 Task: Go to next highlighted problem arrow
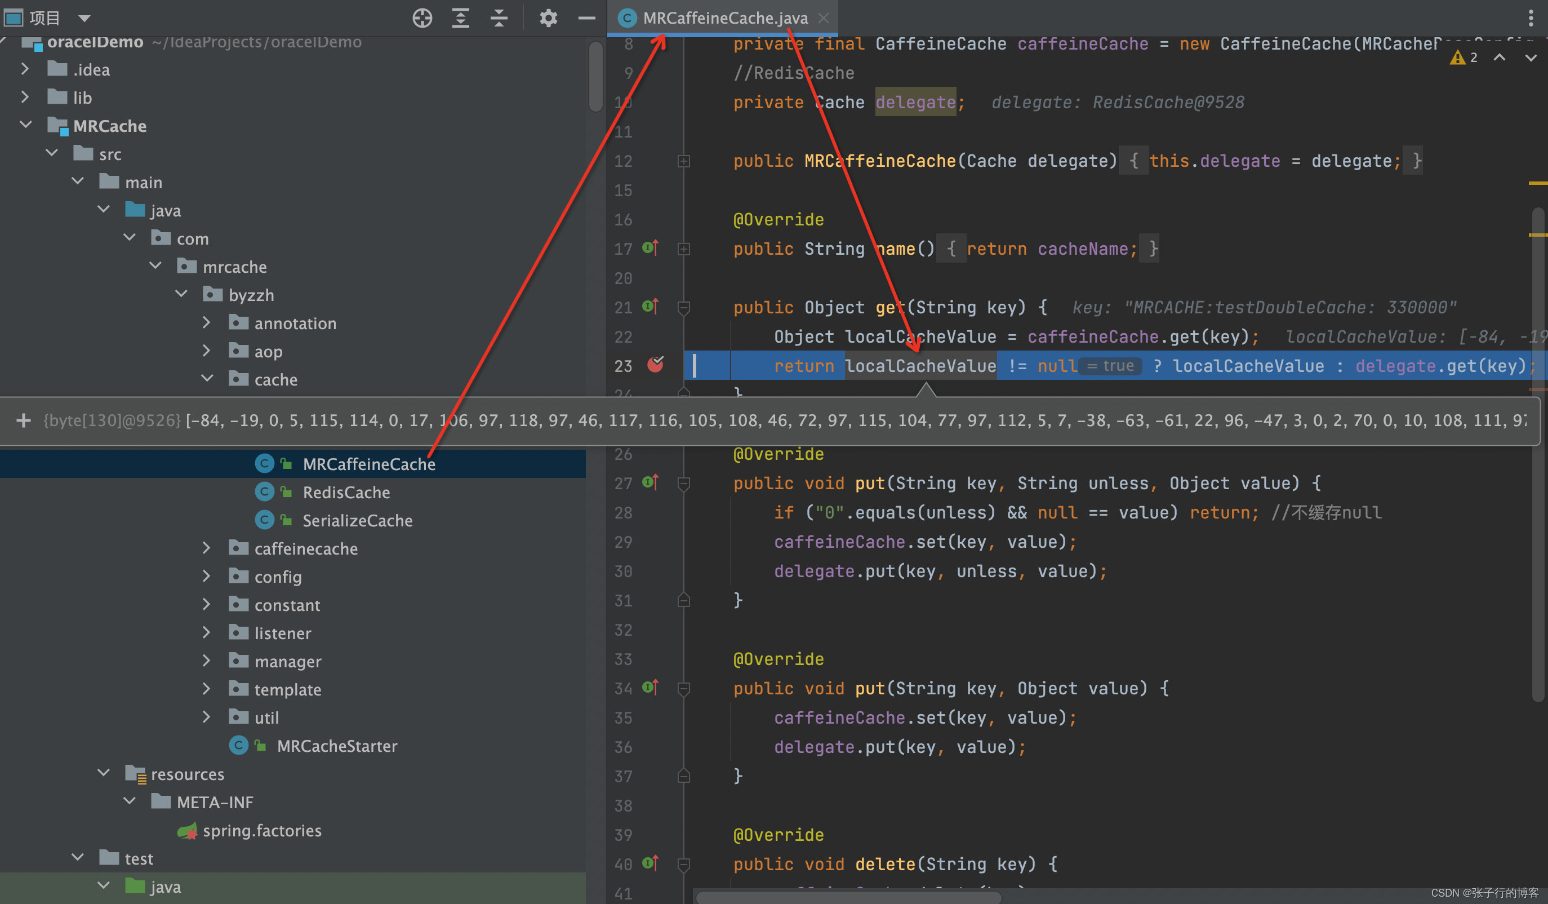click(x=1530, y=57)
